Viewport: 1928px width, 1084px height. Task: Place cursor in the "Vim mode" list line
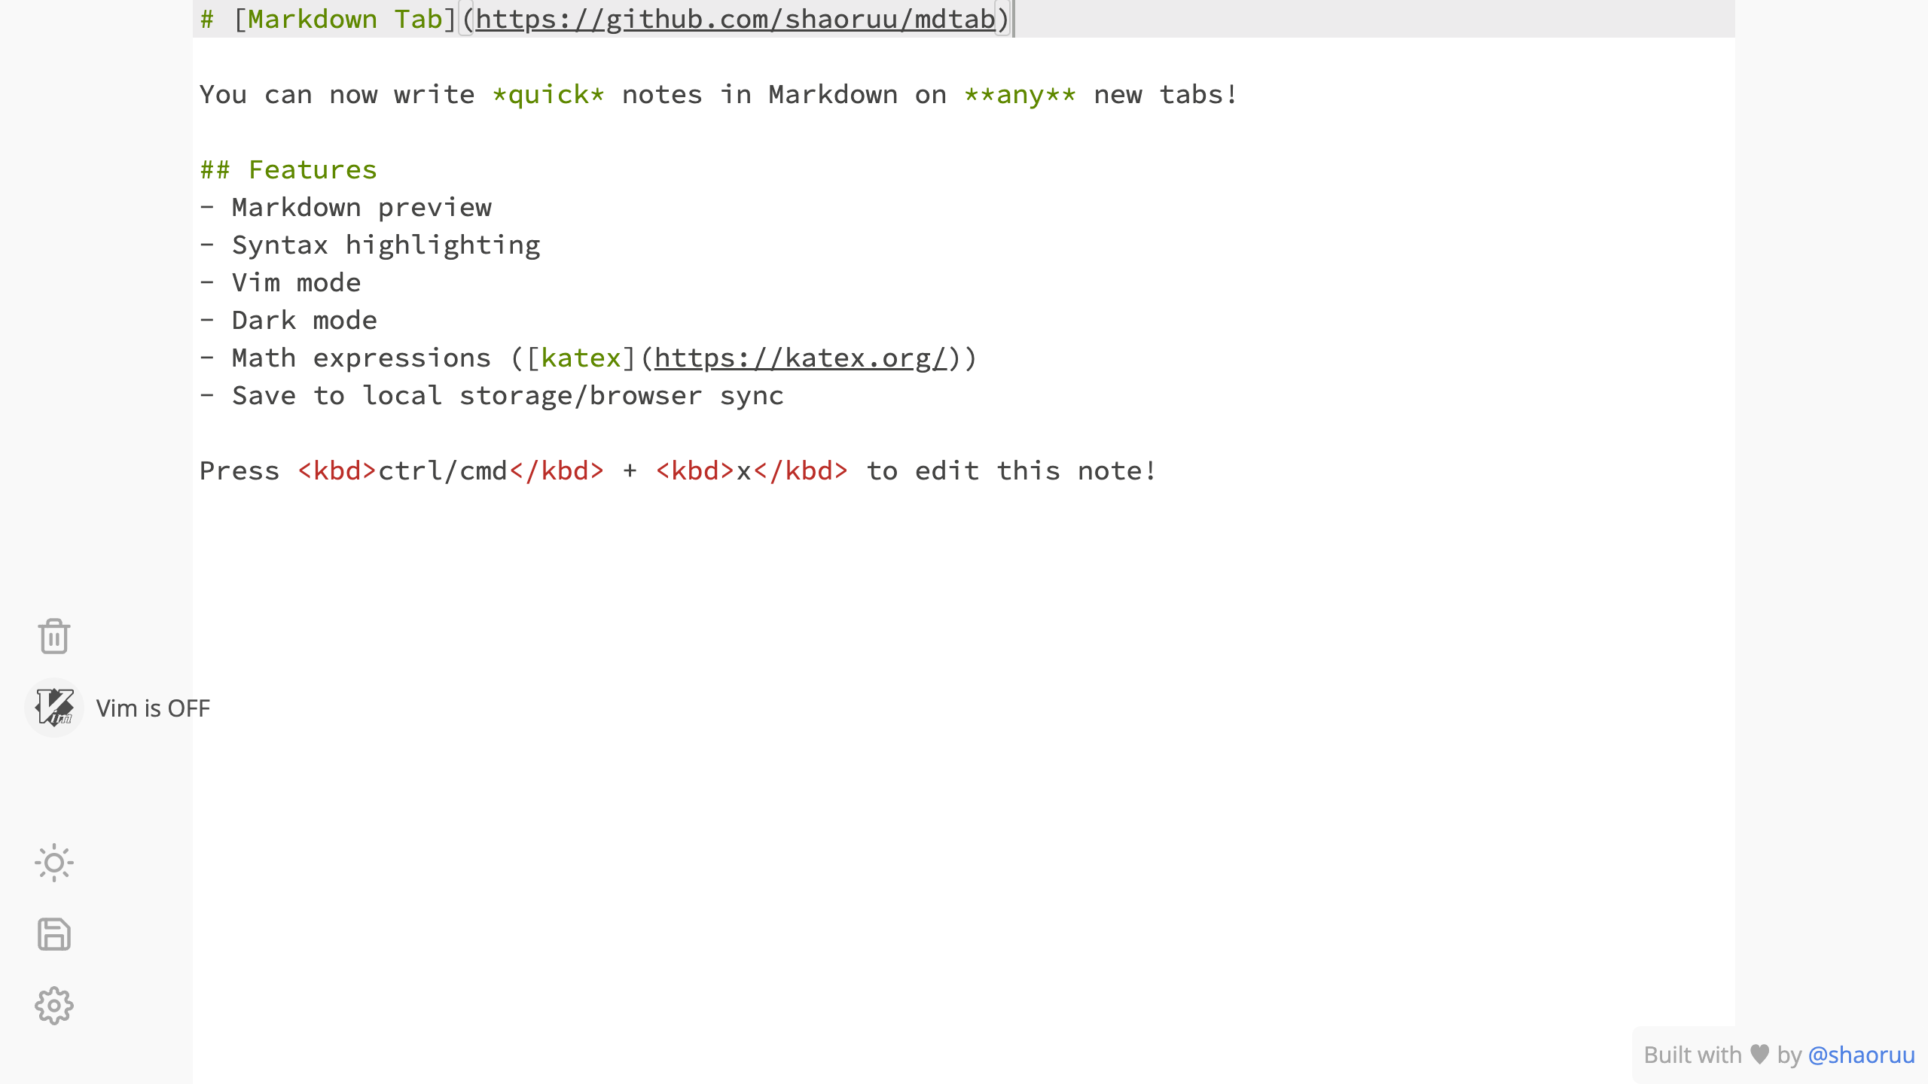tap(296, 283)
